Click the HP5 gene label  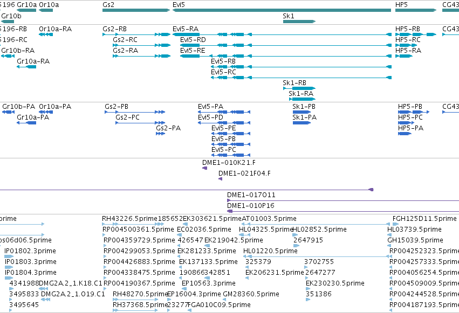pos(401,5)
